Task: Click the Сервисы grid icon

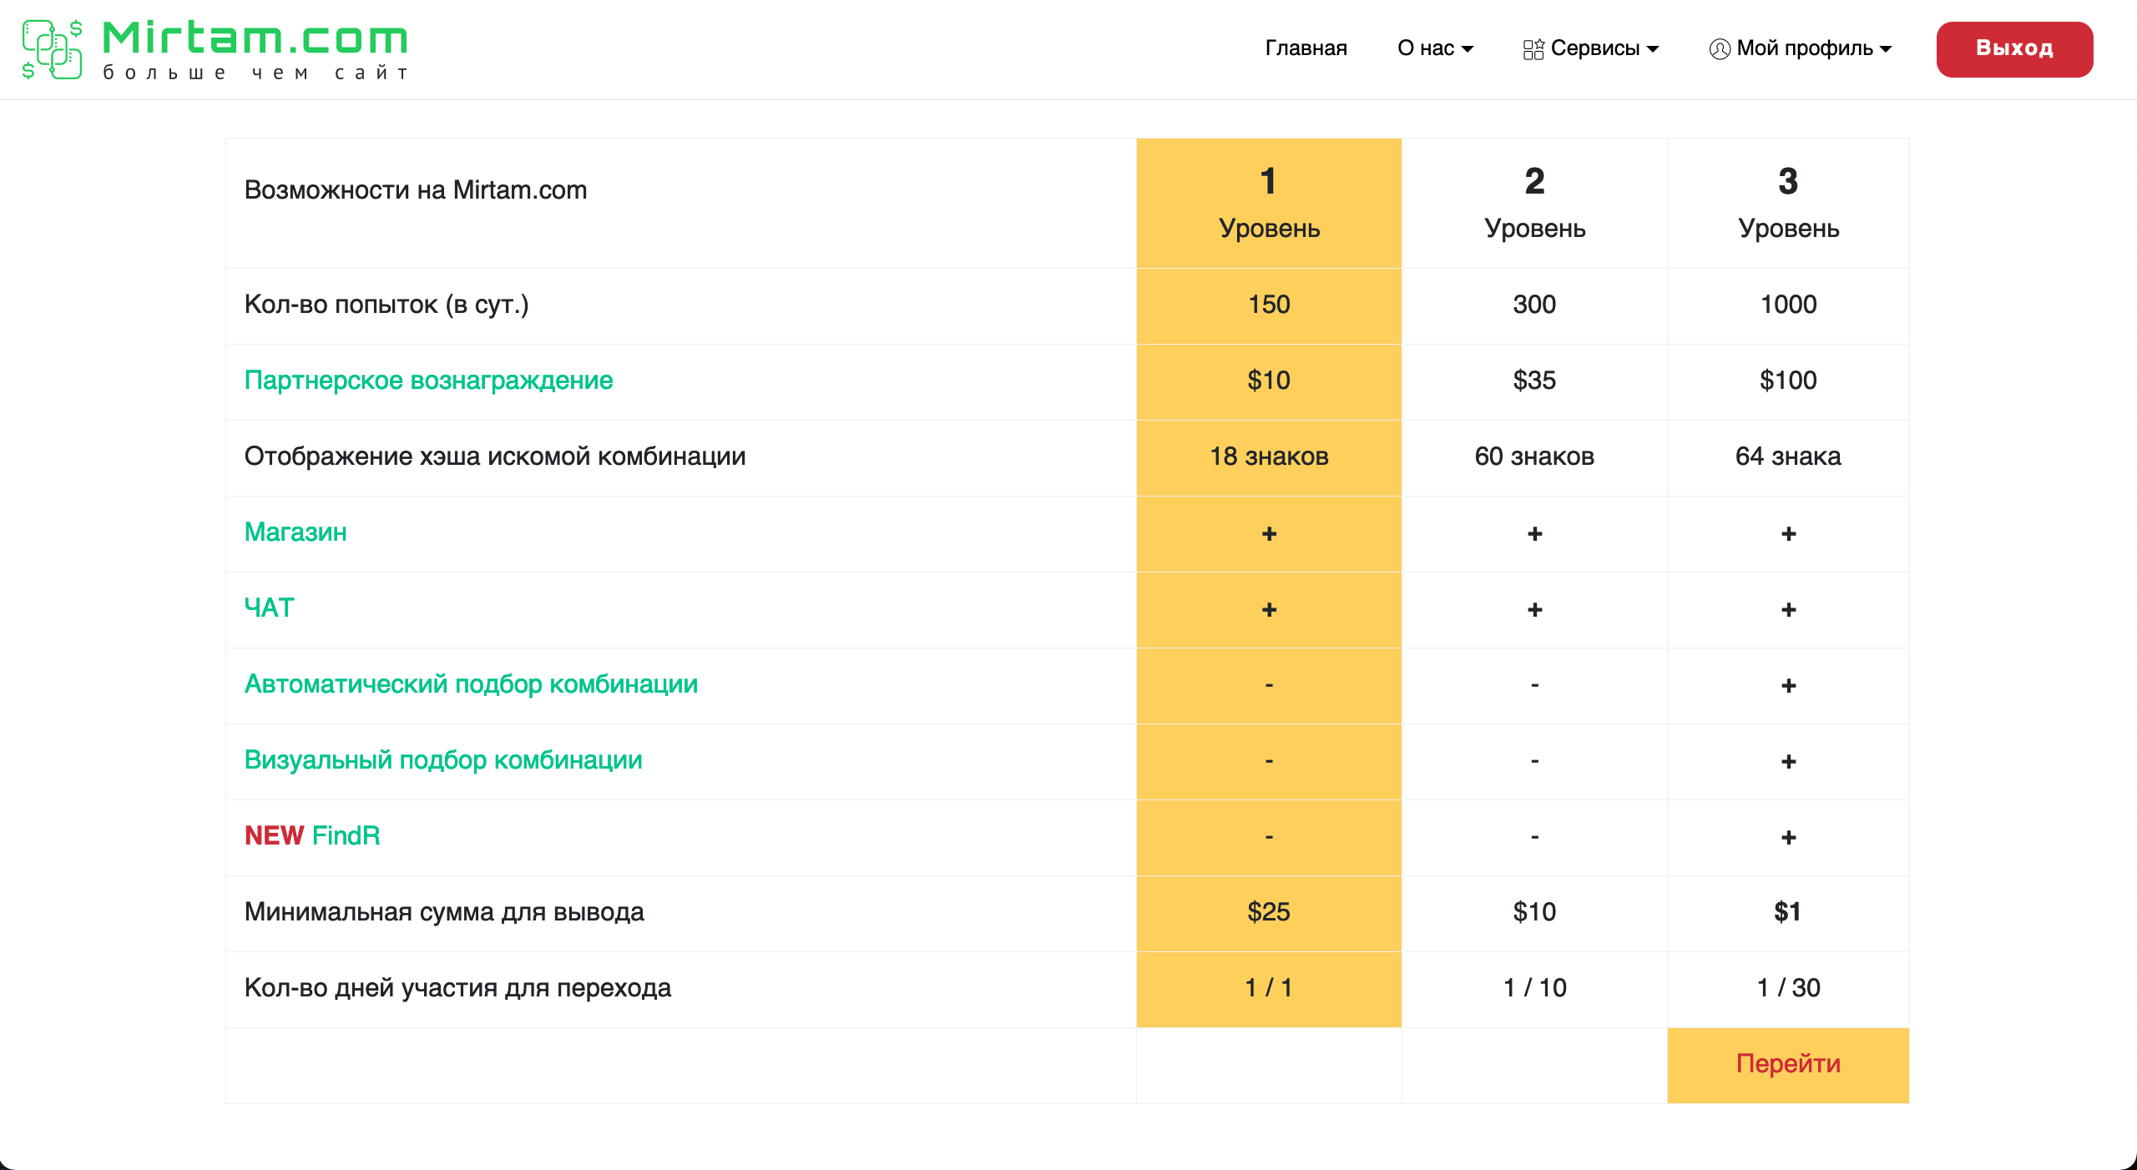Action: tap(1533, 49)
